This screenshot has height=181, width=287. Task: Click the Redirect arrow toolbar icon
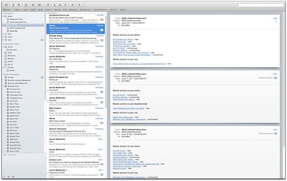click(72, 5)
